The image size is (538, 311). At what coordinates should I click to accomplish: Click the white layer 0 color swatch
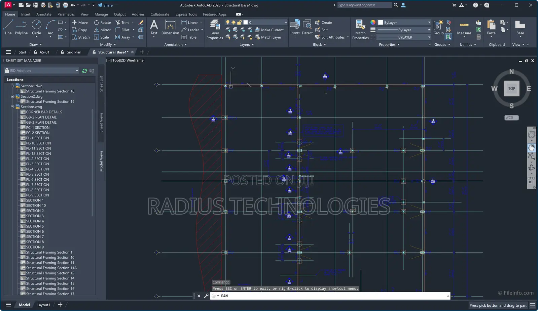point(246,23)
